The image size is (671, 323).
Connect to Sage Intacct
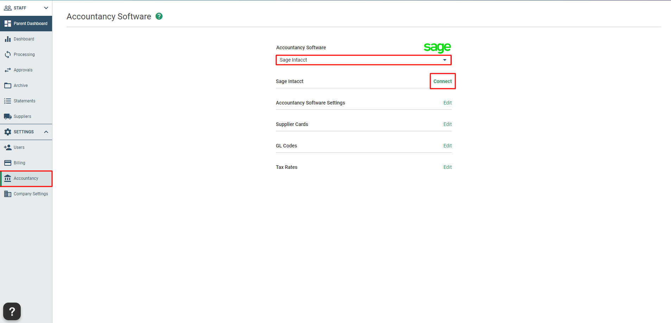click(443, 81)
